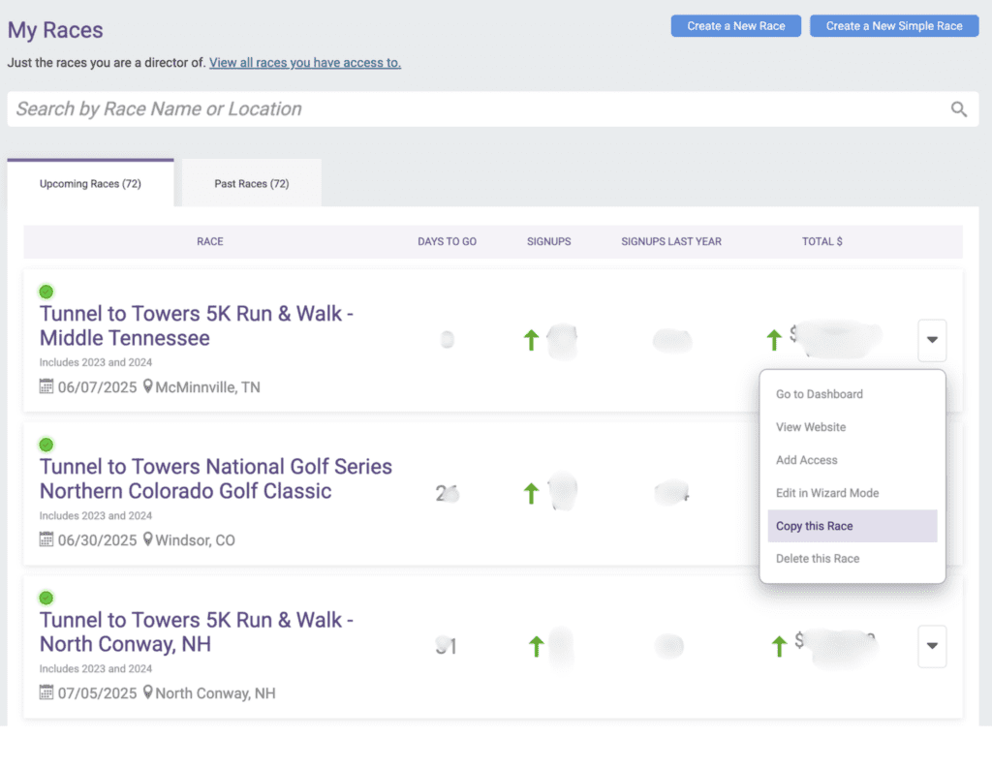The height and width of the screenshot is (769, 992).
Task: Click location pin beside McMinnville, TN
Action: [147, 385]
